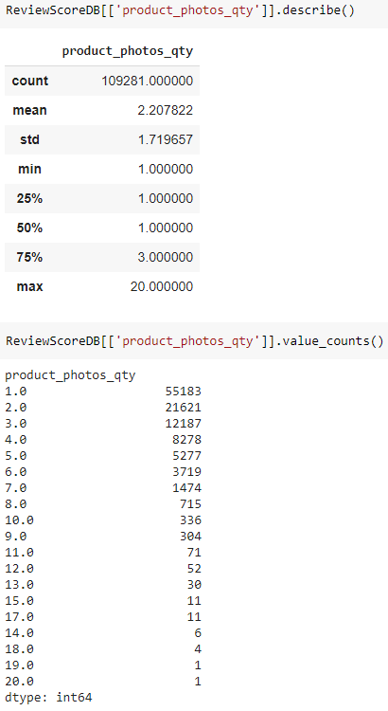Click the describe() code cell
The image size is (388, 711).
pyautogui.click(x=194, y=10)
